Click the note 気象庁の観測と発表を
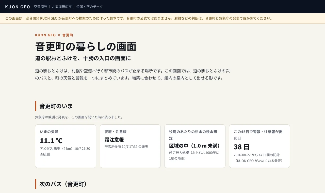 point(79,117)
